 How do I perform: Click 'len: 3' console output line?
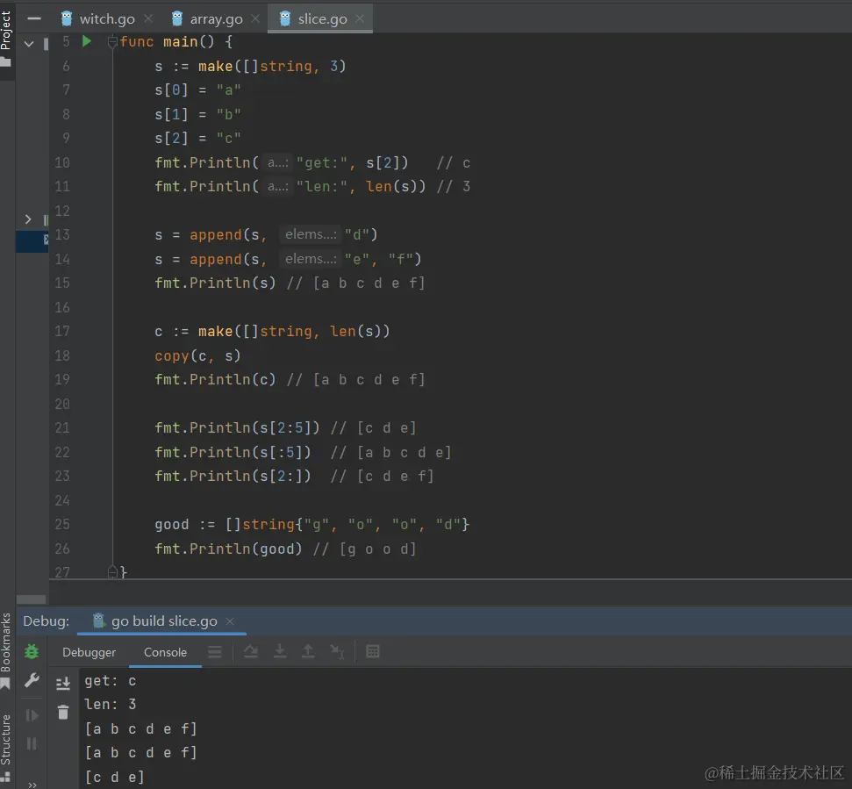pos(111,704)
